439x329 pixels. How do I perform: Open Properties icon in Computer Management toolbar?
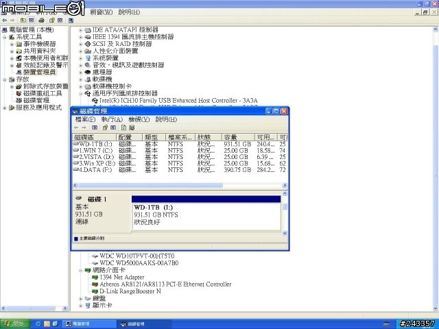(x=52, y=20)
